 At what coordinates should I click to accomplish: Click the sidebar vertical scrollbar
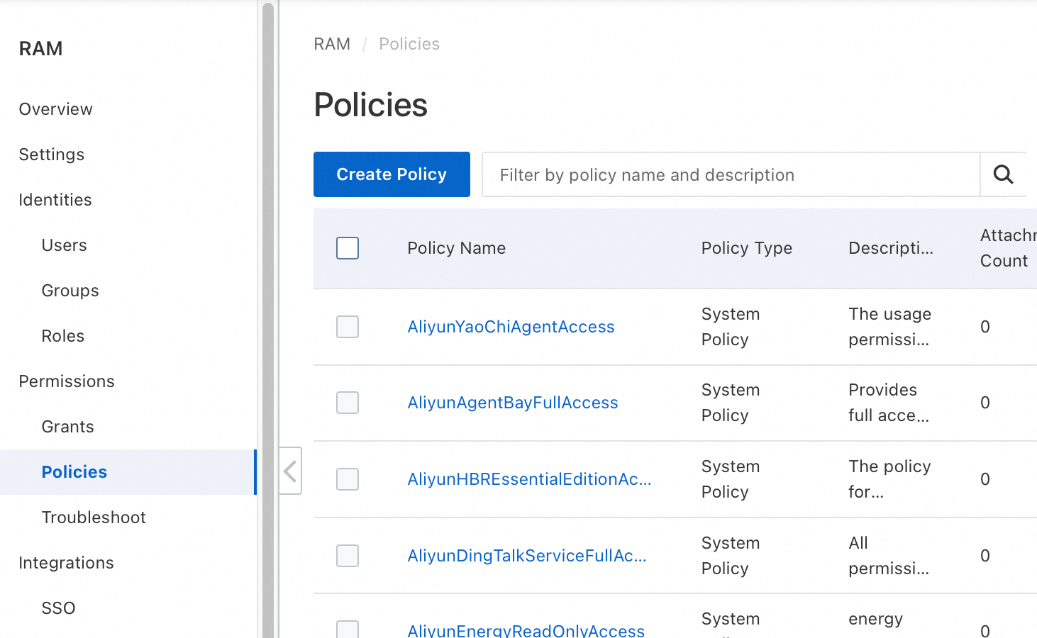[x=268, y=319]
